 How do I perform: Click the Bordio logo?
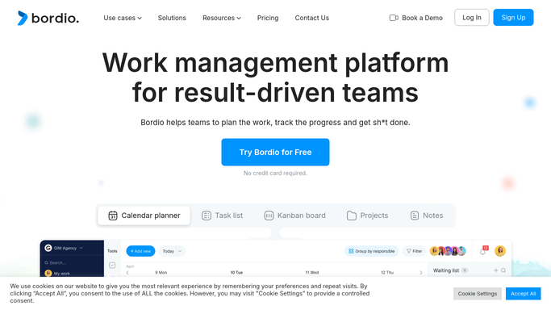pyautogui.click(x=48, y=18)
